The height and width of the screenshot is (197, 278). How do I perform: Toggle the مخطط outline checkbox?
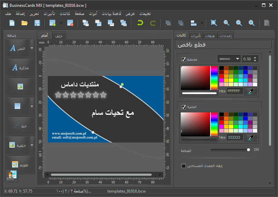(184, 59)
